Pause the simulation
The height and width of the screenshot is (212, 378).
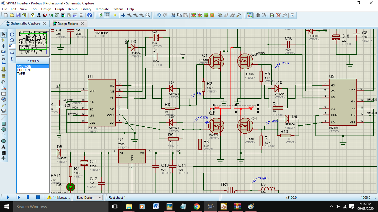(x=28, y=197)
